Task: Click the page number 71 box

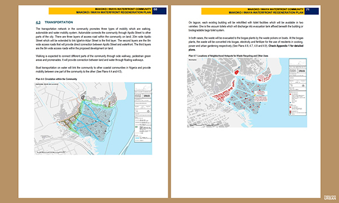Action: [x=311, y=11]
